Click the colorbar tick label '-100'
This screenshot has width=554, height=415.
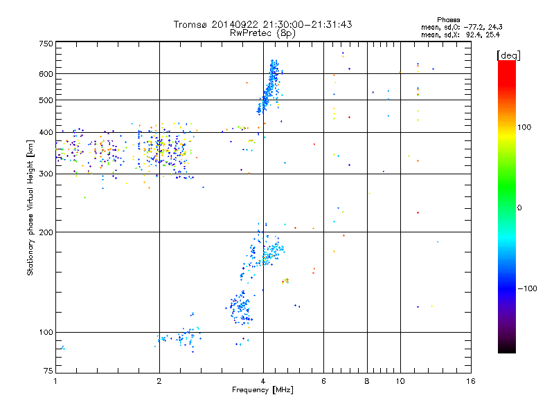point(528,288)
